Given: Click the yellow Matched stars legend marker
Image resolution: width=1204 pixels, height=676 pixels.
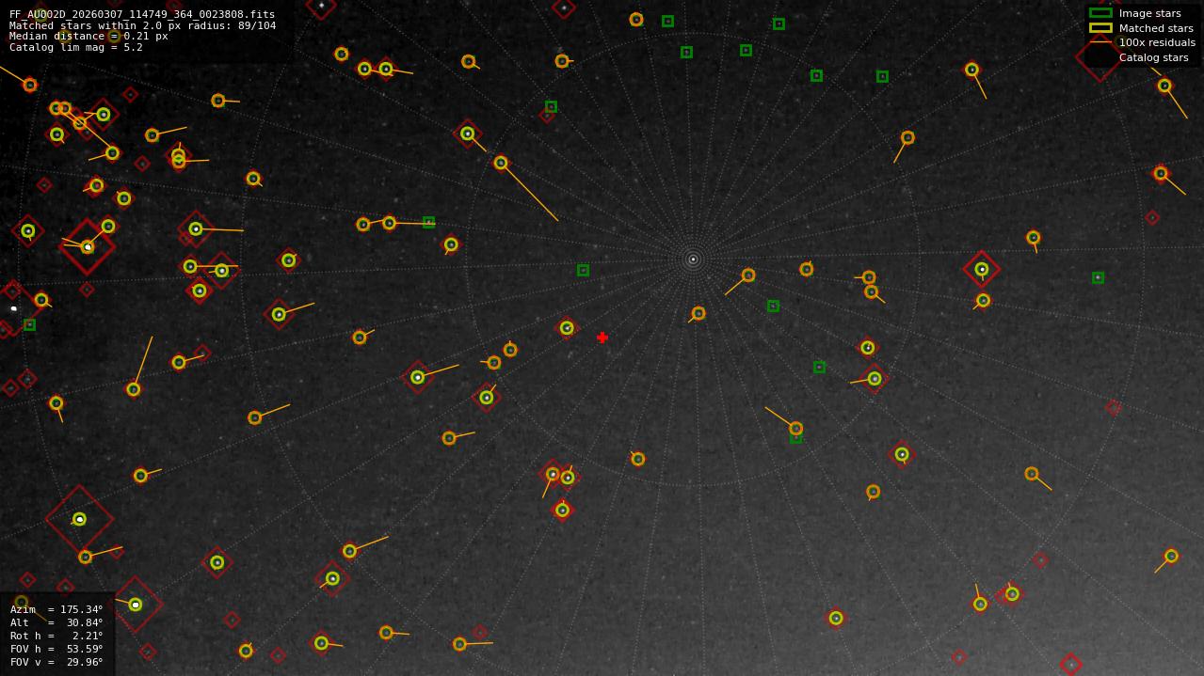Looking at the screenshot, I should [1100, 28].
